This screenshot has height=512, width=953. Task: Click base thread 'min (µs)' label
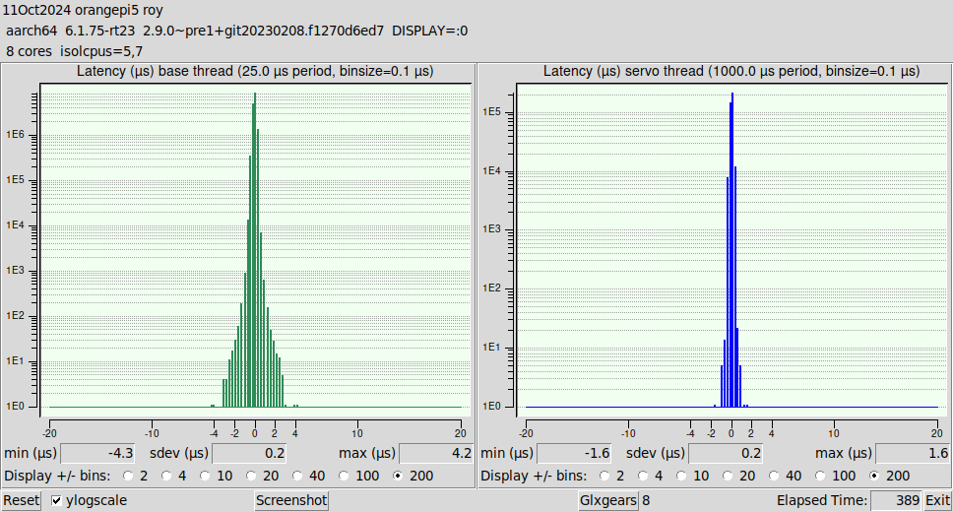pyautogui.click(x=31, y=453)
